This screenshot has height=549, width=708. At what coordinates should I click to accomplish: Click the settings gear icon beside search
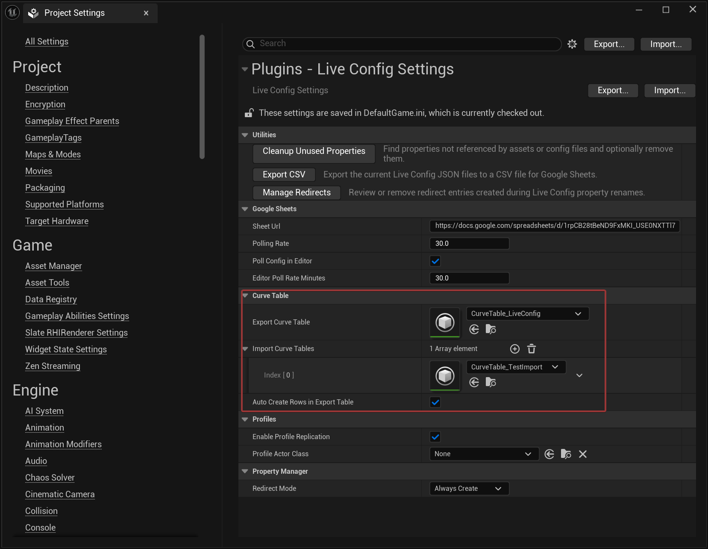572,44
